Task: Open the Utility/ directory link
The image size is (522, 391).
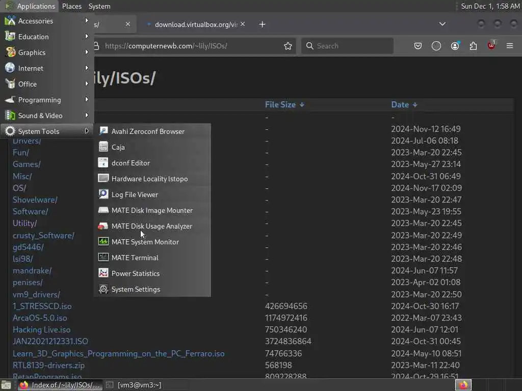Action: 24,223
